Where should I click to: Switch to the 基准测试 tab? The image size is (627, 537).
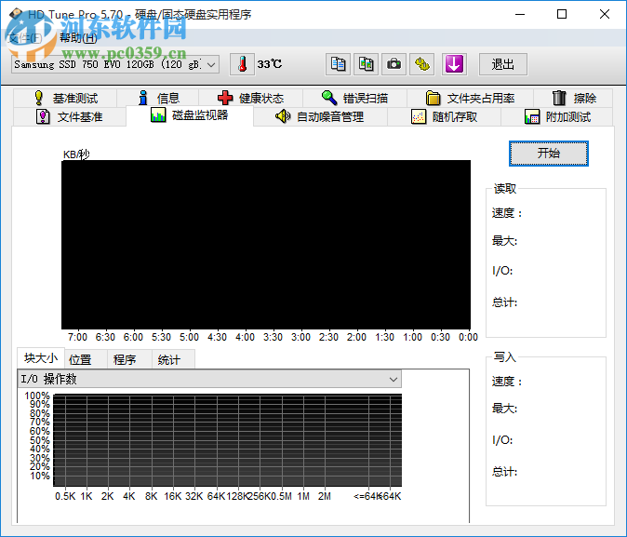[x=65, y=98]
